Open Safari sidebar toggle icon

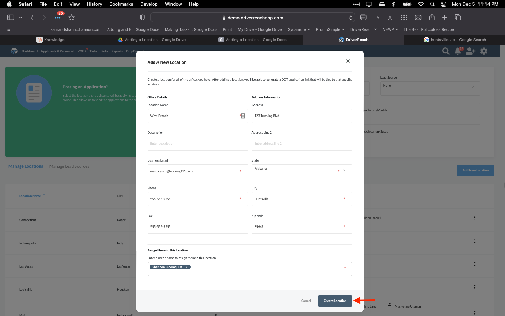(11, 18)
